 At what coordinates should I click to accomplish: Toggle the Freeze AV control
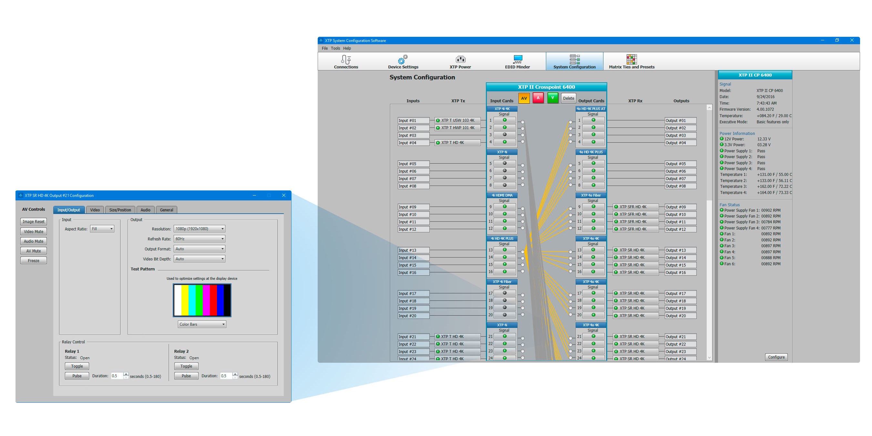tap(34, 261)
